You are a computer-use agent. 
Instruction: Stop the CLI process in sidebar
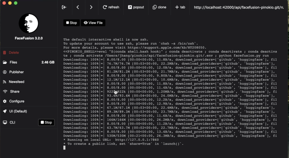tap(46, 122)
